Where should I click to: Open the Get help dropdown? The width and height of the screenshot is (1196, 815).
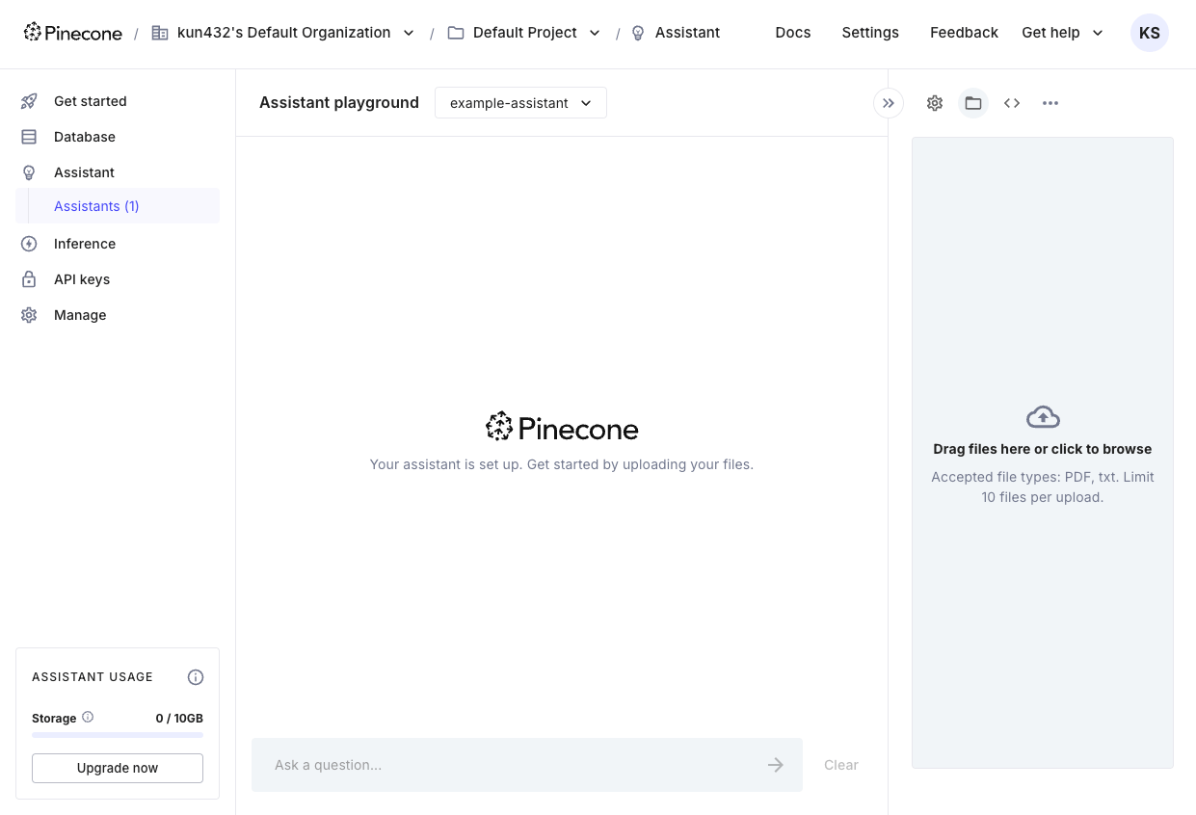[x=1063, y=33]
